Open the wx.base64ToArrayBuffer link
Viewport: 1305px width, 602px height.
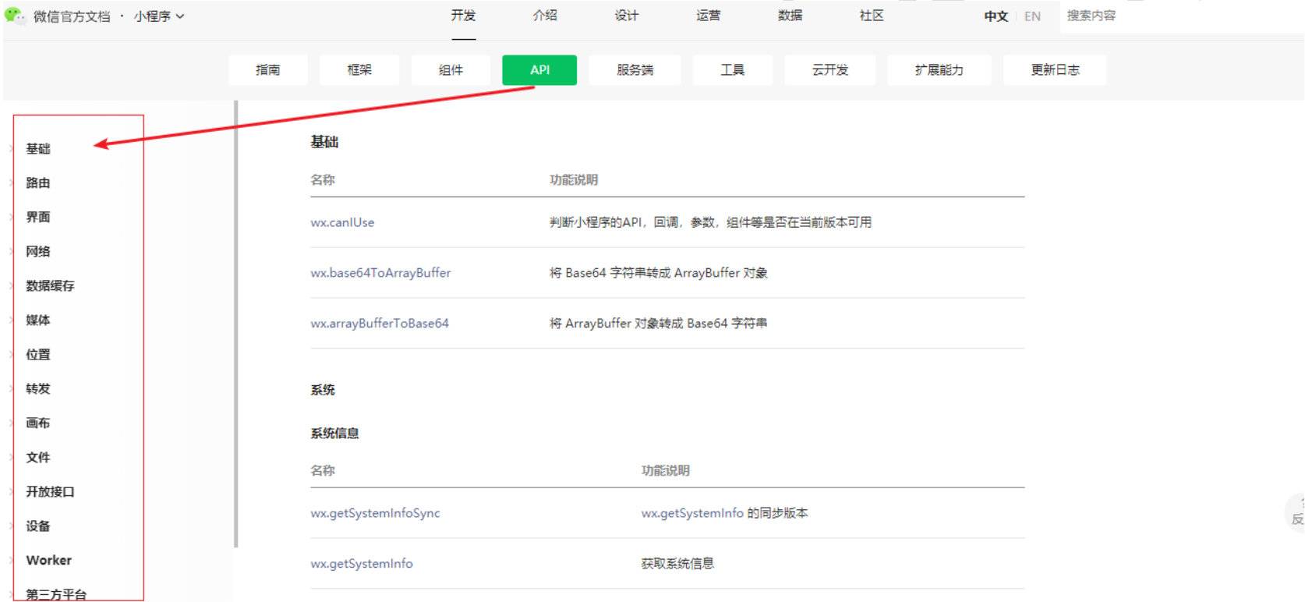380,273
